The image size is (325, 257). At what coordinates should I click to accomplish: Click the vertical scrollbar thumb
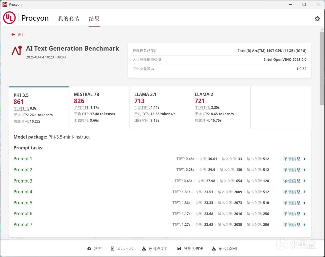point(322,68)
